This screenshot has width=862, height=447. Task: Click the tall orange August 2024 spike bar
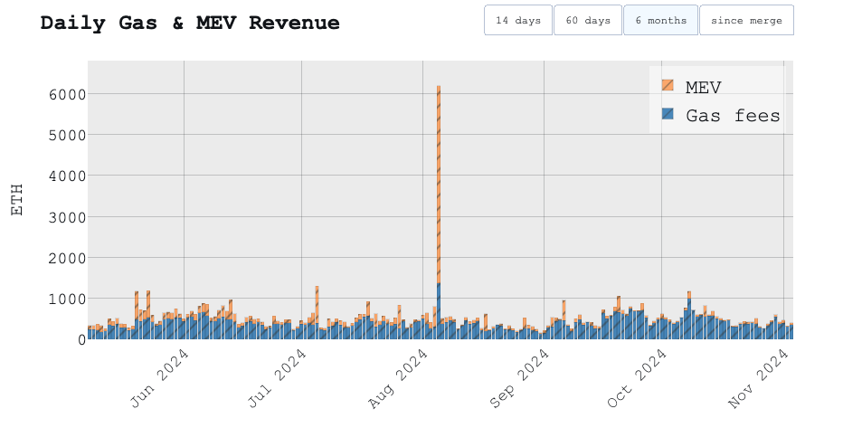pos(439,181)
